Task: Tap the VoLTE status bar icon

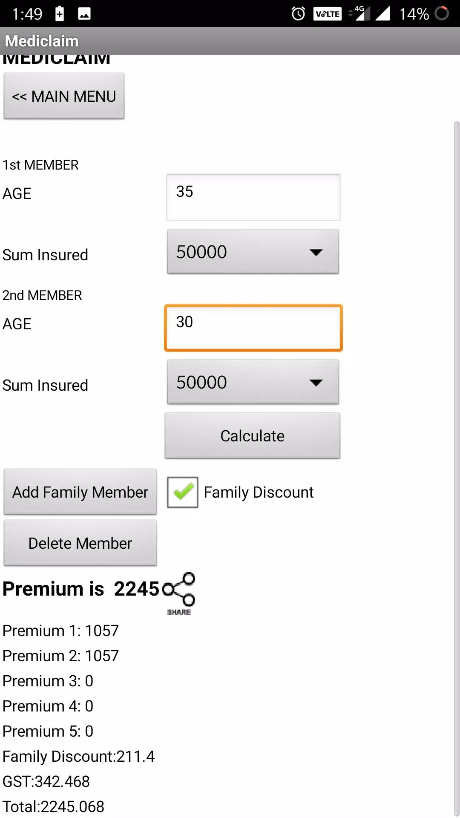Action: click(x=328, y=14)
